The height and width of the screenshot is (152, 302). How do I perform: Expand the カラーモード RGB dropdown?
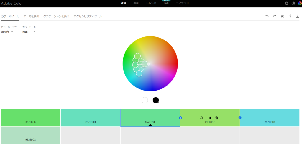click(29, 32)
